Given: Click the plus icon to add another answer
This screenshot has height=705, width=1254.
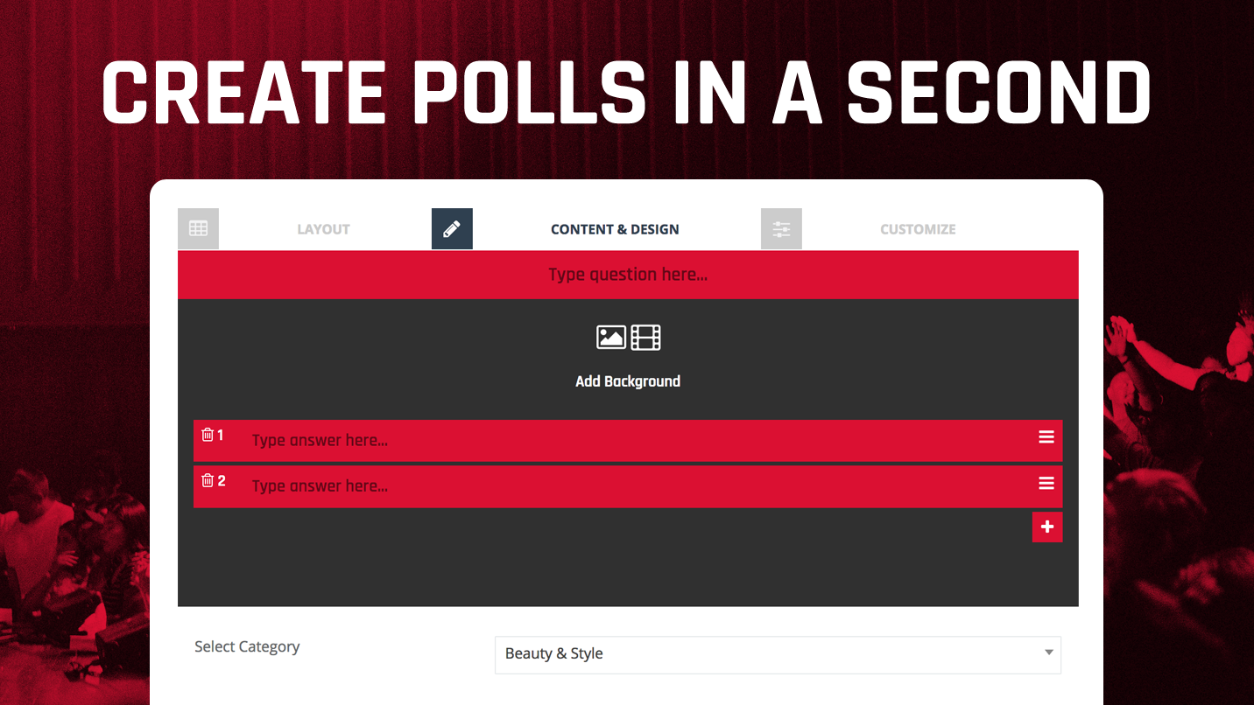Looking at the screenshot, I should click(x=1046, y=527).
